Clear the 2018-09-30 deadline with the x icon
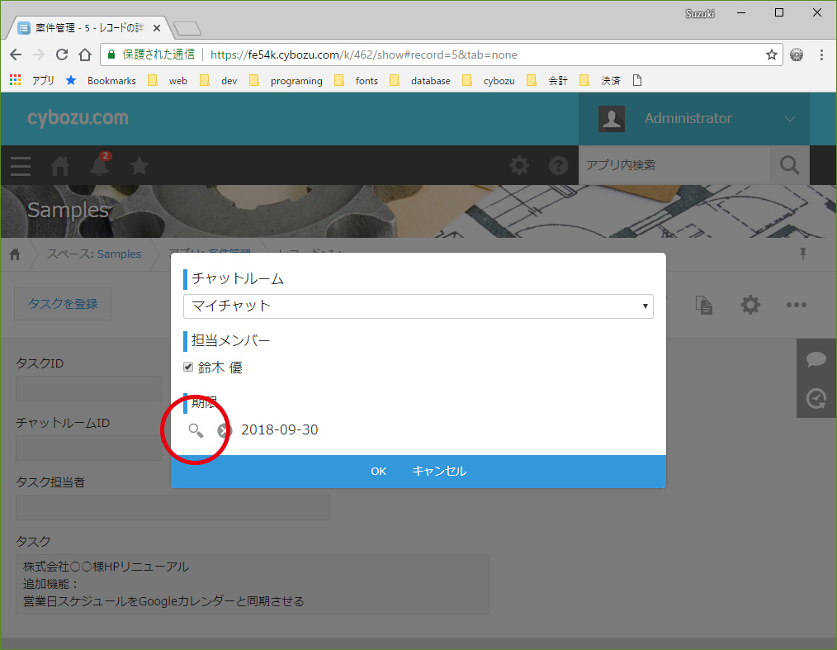The width and height of the screenshot is (837, 650). 224,430
